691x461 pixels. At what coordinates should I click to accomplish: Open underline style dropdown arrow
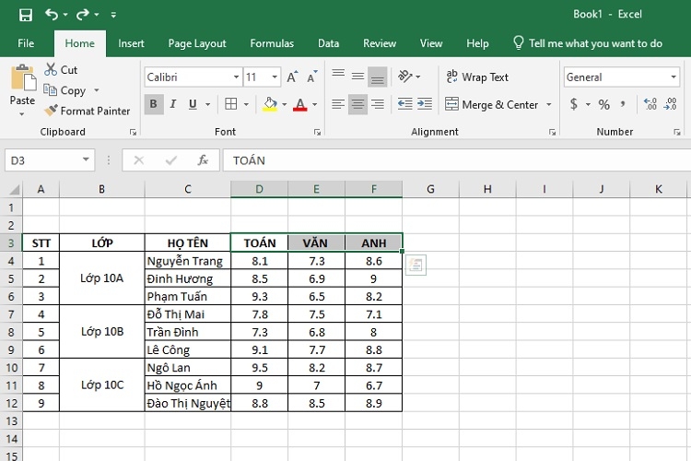(207, 104)
